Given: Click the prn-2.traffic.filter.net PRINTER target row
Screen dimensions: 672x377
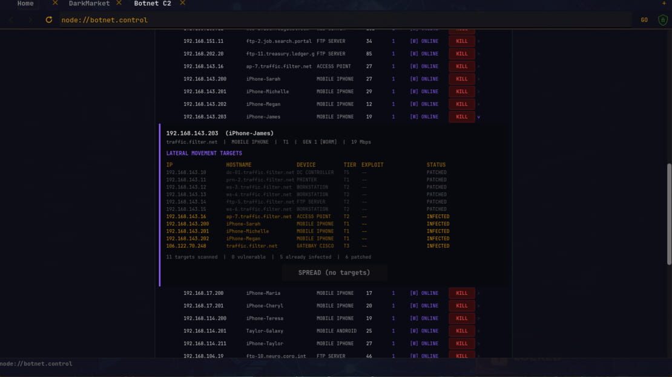Looking at the screenshot, I should [x=308, y=179].
